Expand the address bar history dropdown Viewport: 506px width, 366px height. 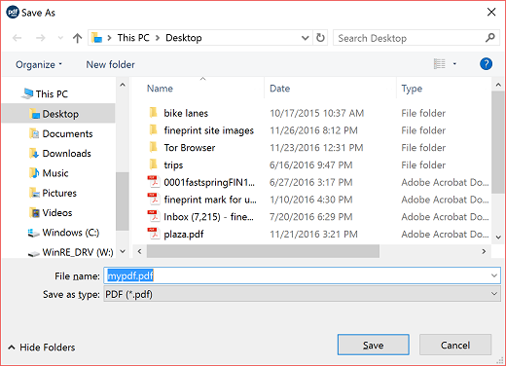pos(305,38)
